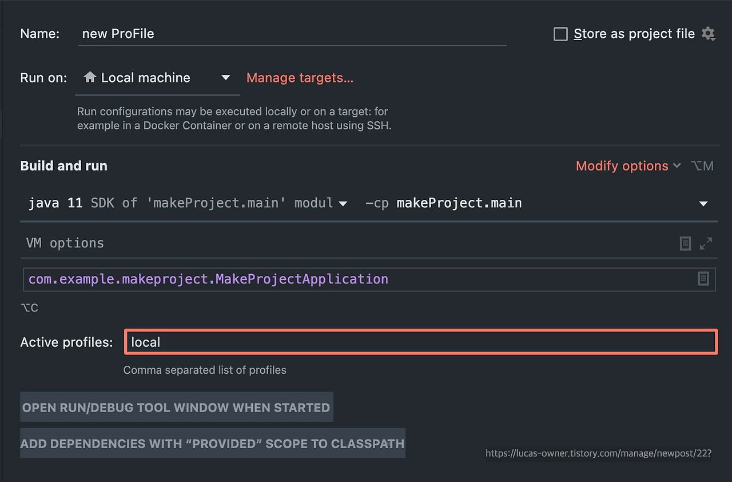The width and height of the screenshot is (732, 482).
Task: Open VM options in expanded editor icon
Action: pyautogui.click(x=685, y=243)
